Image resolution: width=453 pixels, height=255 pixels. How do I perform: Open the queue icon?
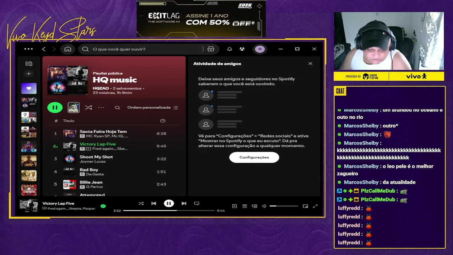245,206
